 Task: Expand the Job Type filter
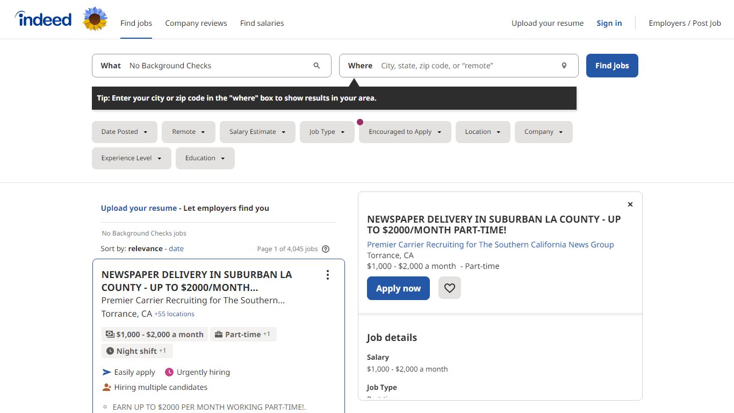[x=327, y=132]
